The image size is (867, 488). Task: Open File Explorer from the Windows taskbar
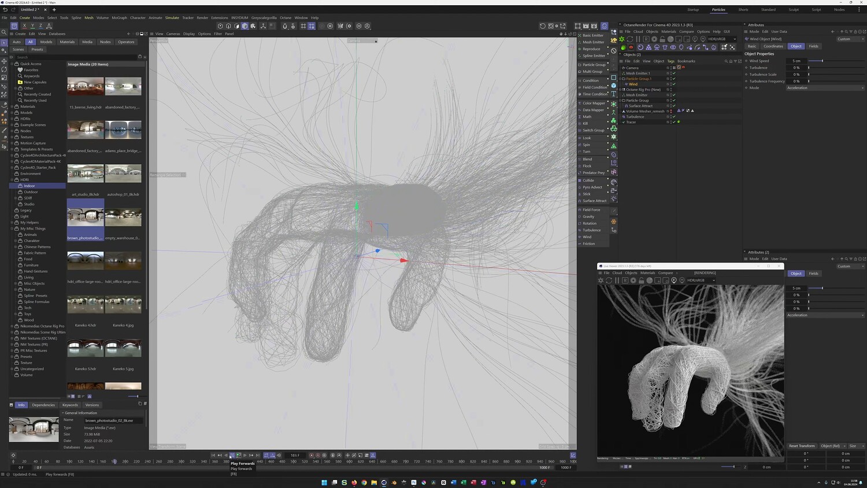click(x=374, y=482)
